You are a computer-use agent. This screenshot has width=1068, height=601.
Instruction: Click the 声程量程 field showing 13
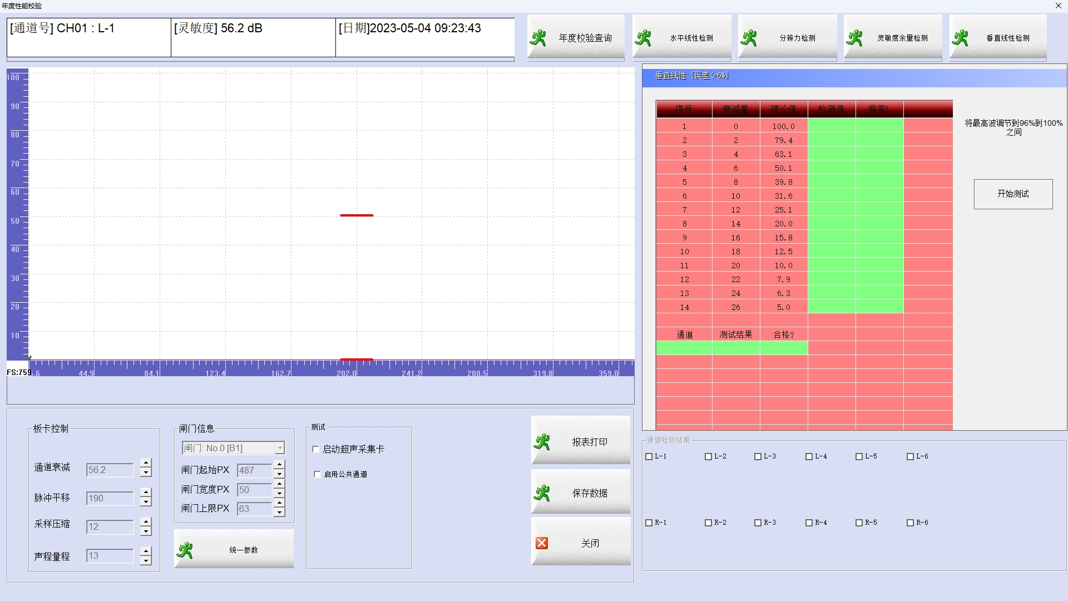click(x=110, y=555)
